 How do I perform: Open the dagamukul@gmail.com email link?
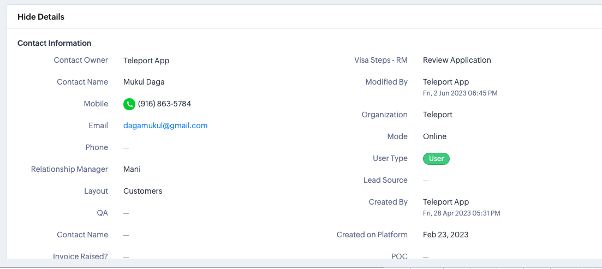(165, 125)
